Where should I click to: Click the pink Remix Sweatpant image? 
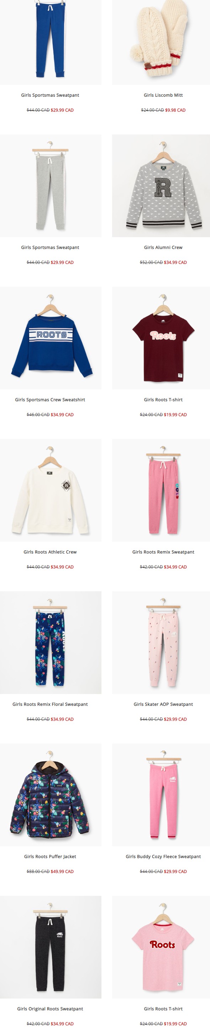(x=161, y=490)
